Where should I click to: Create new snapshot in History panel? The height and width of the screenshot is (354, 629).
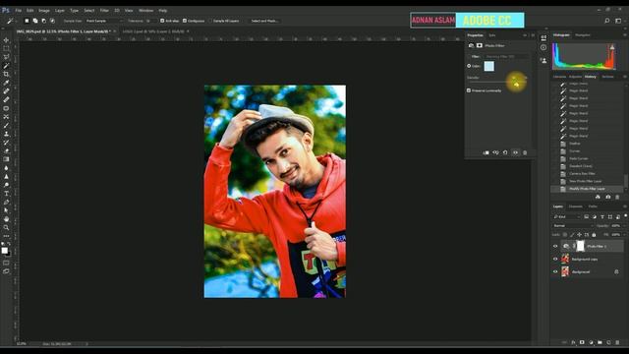point(608,197)
